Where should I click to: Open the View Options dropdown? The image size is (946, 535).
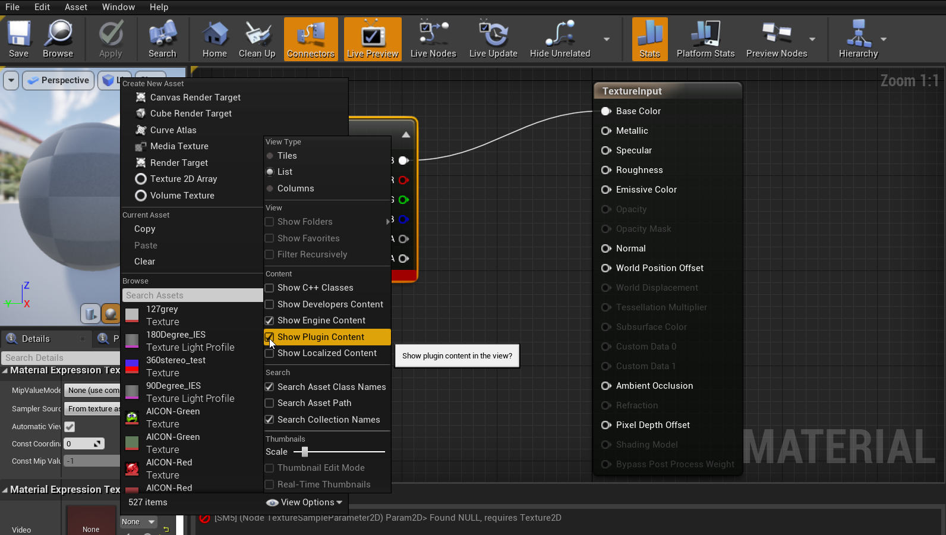(x=305, y=503)
